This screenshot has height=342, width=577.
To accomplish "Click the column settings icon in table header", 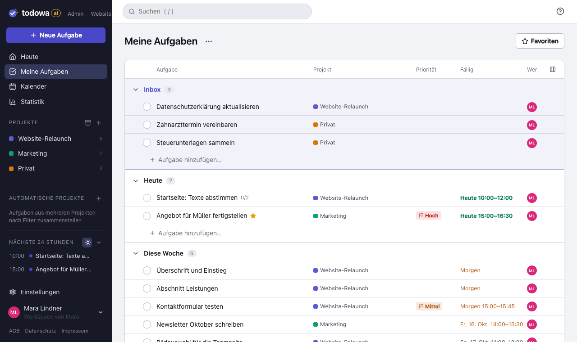I will coord(553,69).
